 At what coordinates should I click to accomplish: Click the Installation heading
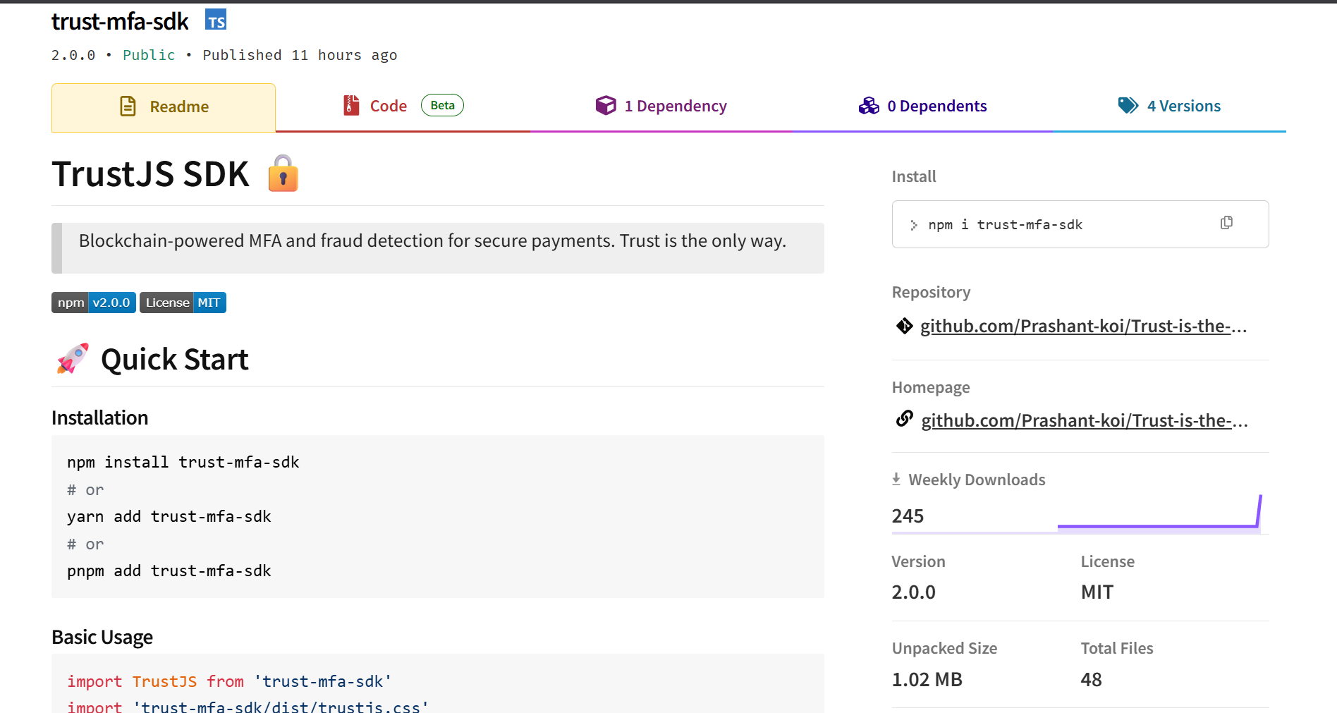click(x=99, y=418)
